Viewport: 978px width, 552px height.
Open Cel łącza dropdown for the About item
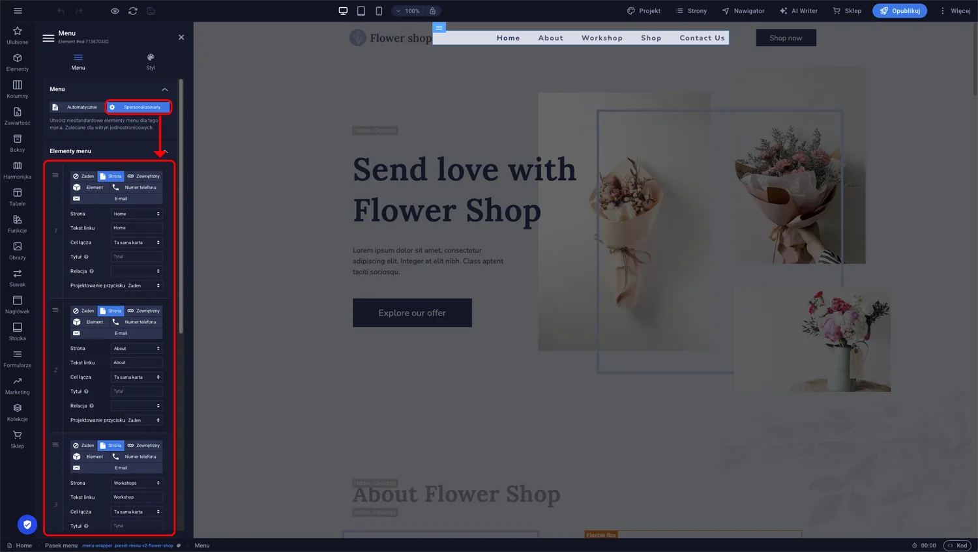(136, 377)
